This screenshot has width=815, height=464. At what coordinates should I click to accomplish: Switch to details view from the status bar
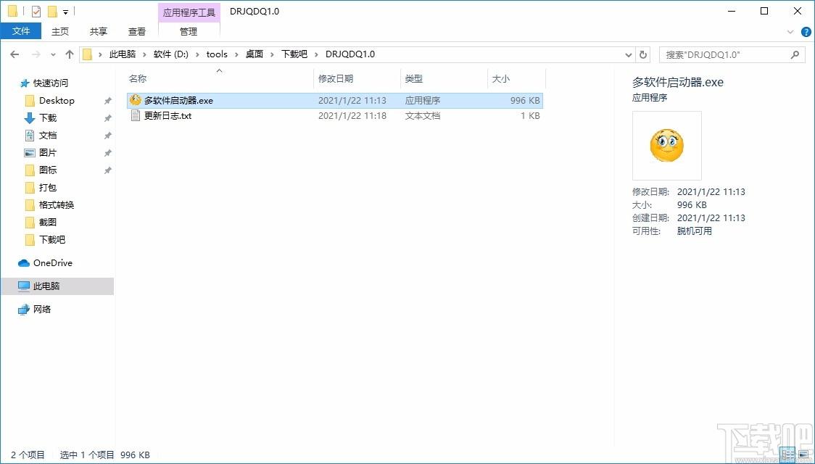click(x=787, y=455)
